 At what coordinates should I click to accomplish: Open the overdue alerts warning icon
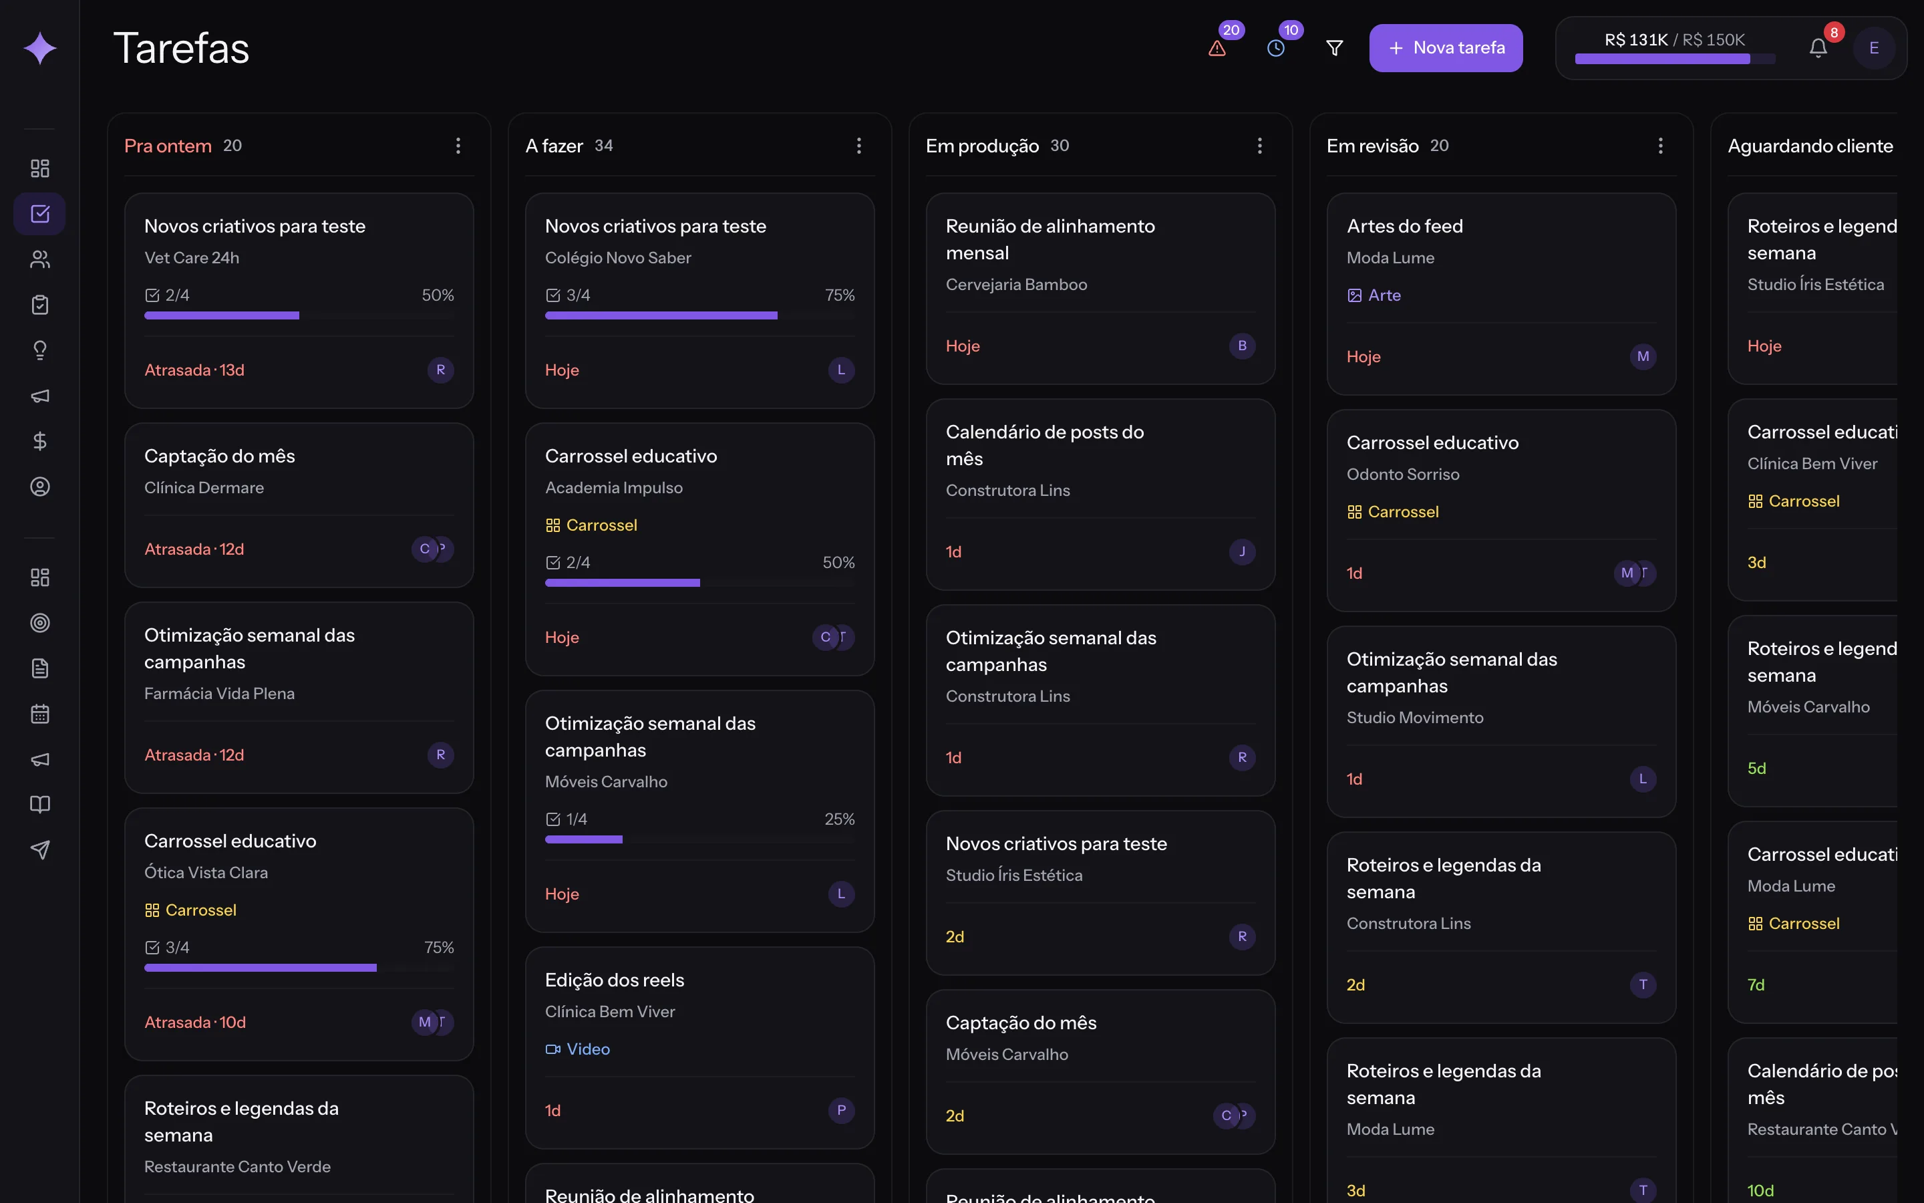[x=1217, y=49]
